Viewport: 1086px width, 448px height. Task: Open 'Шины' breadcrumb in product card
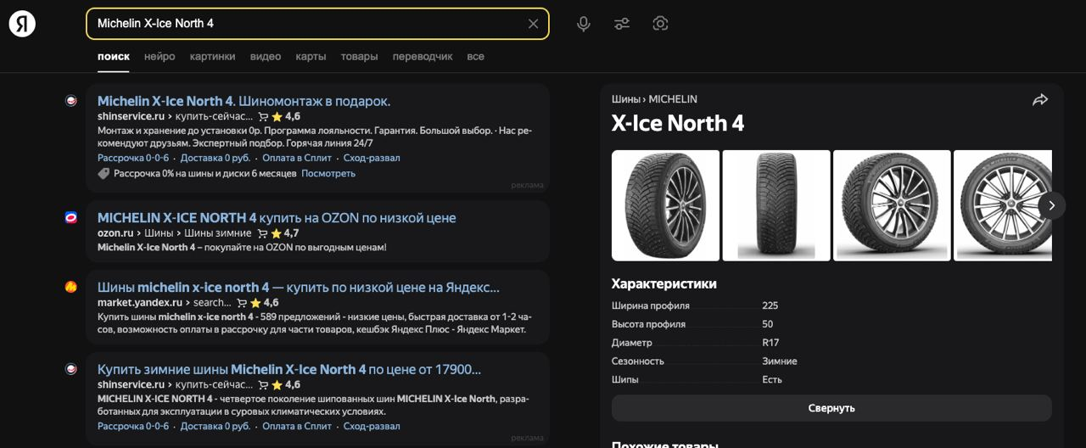pyautogui.click(x=626, y=99)
